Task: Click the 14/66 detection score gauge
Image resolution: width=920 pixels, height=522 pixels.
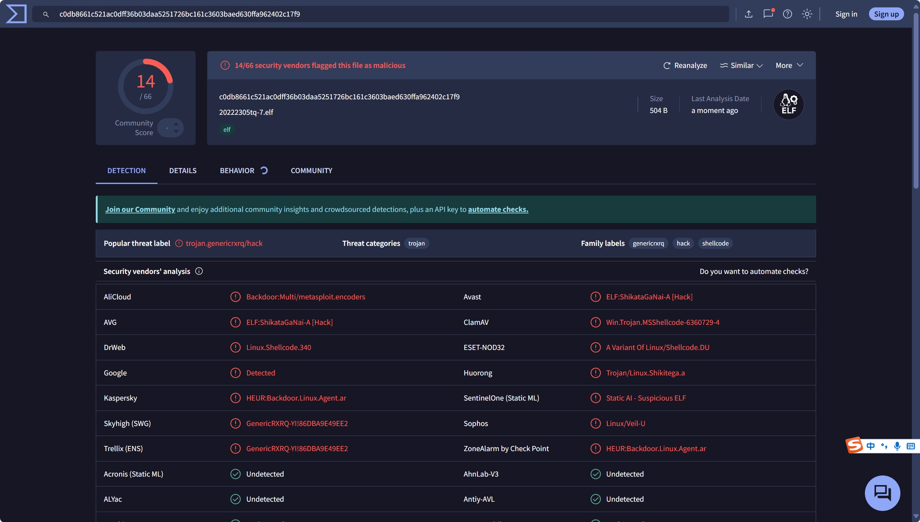Action: point(146,86)
